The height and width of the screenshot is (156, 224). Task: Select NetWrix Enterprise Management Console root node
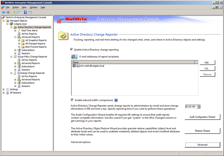[x=26, y=17]
